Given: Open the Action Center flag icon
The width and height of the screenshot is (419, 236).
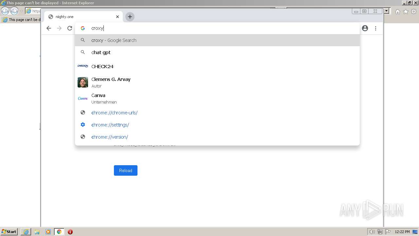Looking at the screenshot, I should click(388, 232).
